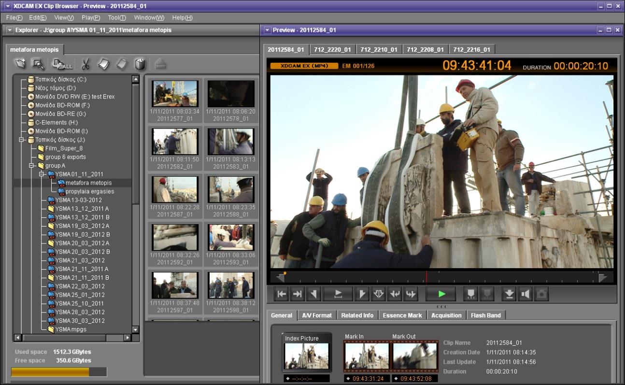Screen dimensions: 625x385
Task: Click the dimmed second shot mark button
Action: [487, 294]
